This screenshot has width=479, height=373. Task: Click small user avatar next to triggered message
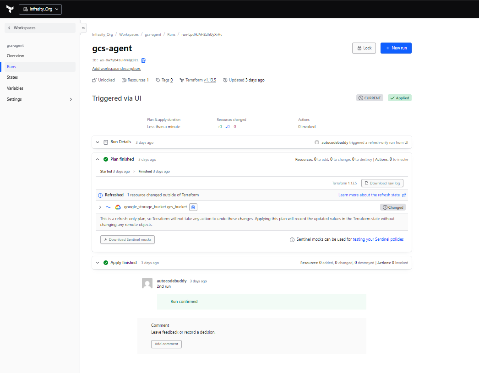coord(317,142)
